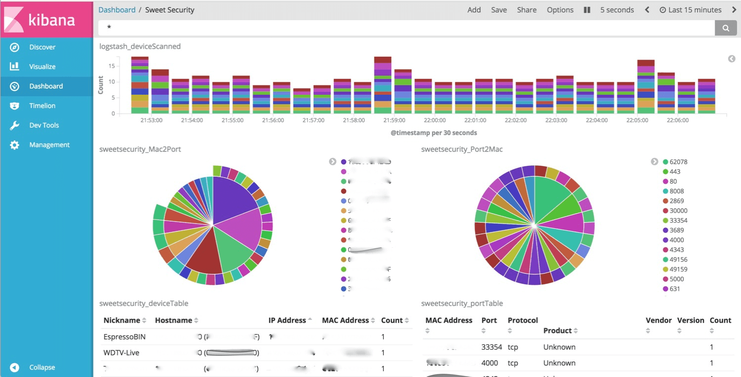Select legend entry for port 33354
This screenshot has width=741, height=377.
pos(675,221)
